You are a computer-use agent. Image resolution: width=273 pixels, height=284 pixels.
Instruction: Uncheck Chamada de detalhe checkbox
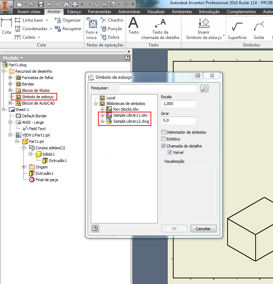click(x=163, y=146)
